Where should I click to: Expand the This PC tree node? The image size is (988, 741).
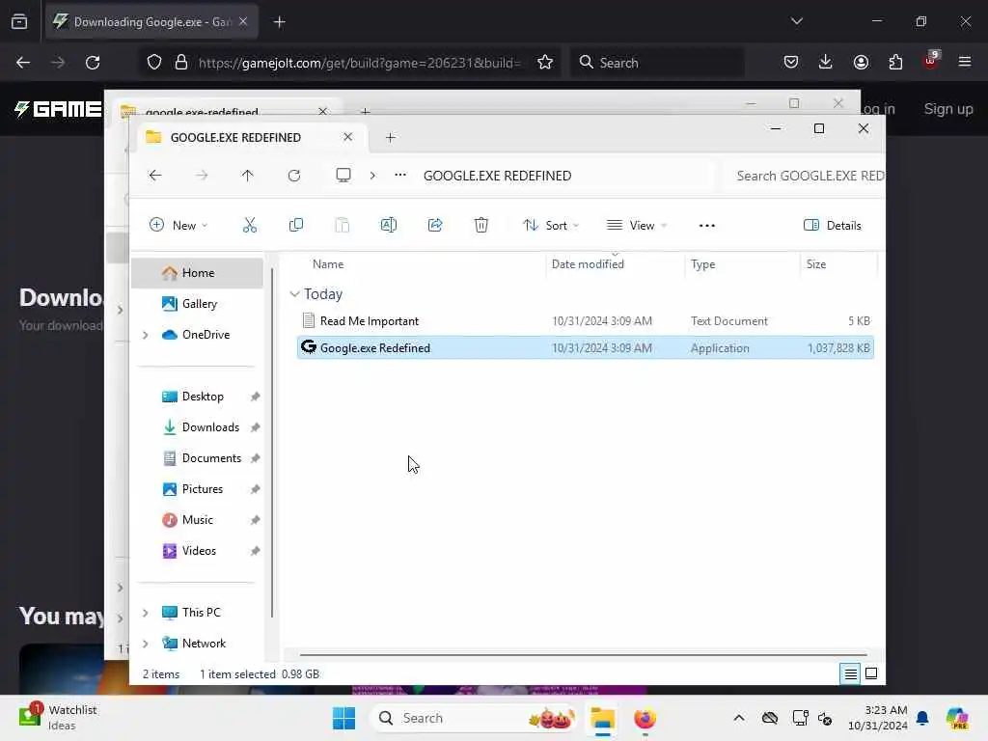[146, 613]
